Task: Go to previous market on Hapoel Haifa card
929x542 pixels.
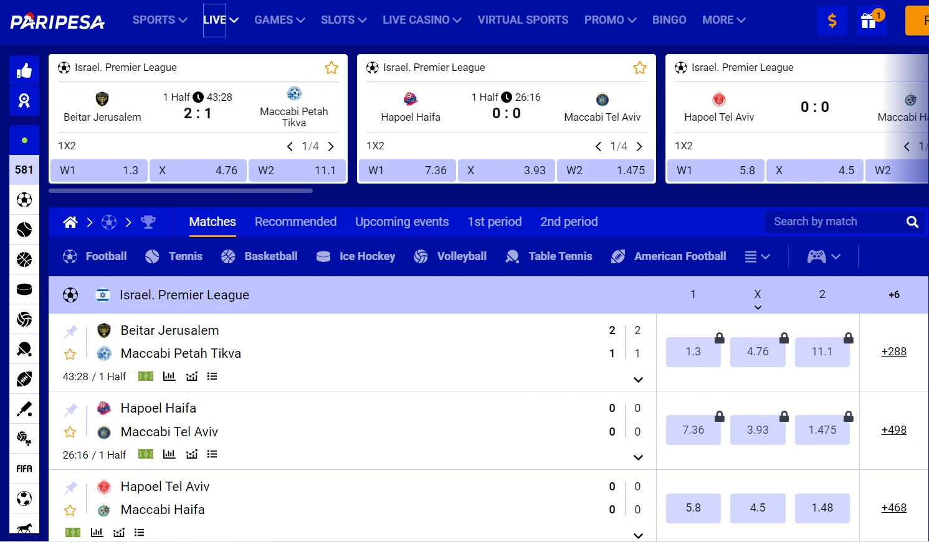Action: coord(598,147)
